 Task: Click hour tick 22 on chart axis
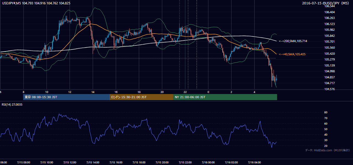coord(185,92)
